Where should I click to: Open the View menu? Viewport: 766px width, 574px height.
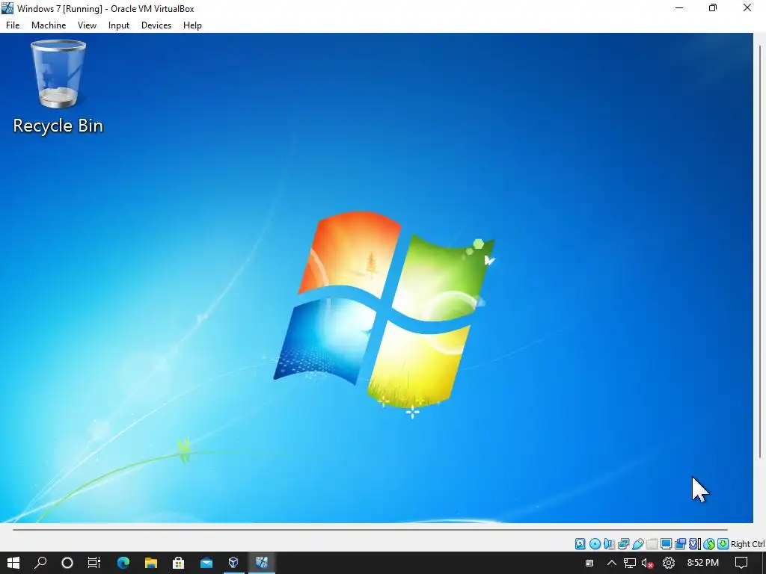(x=87, y=25)
